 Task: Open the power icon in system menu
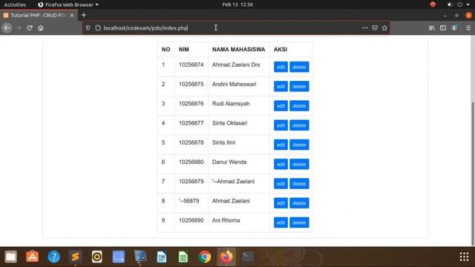[460, 4]
